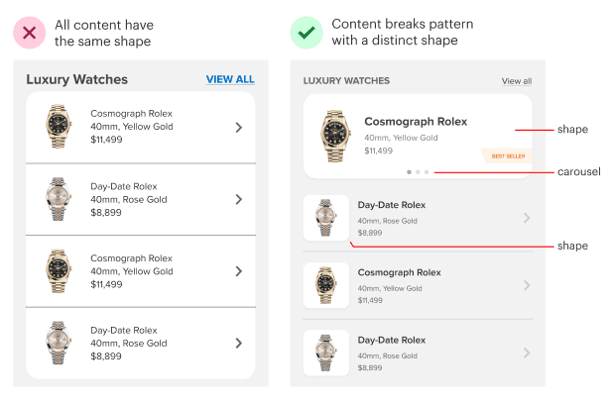Select the third carousel dot
Image resolution: width=612 pixels, height=404 pixels.
(x=427, y=172)
